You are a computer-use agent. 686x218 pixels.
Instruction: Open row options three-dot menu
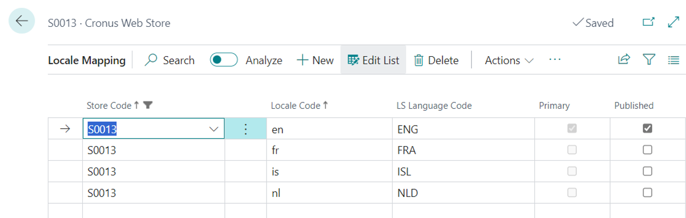245,129
